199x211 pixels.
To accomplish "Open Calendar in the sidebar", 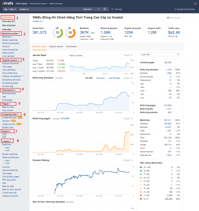I will (x=6, y=30).
